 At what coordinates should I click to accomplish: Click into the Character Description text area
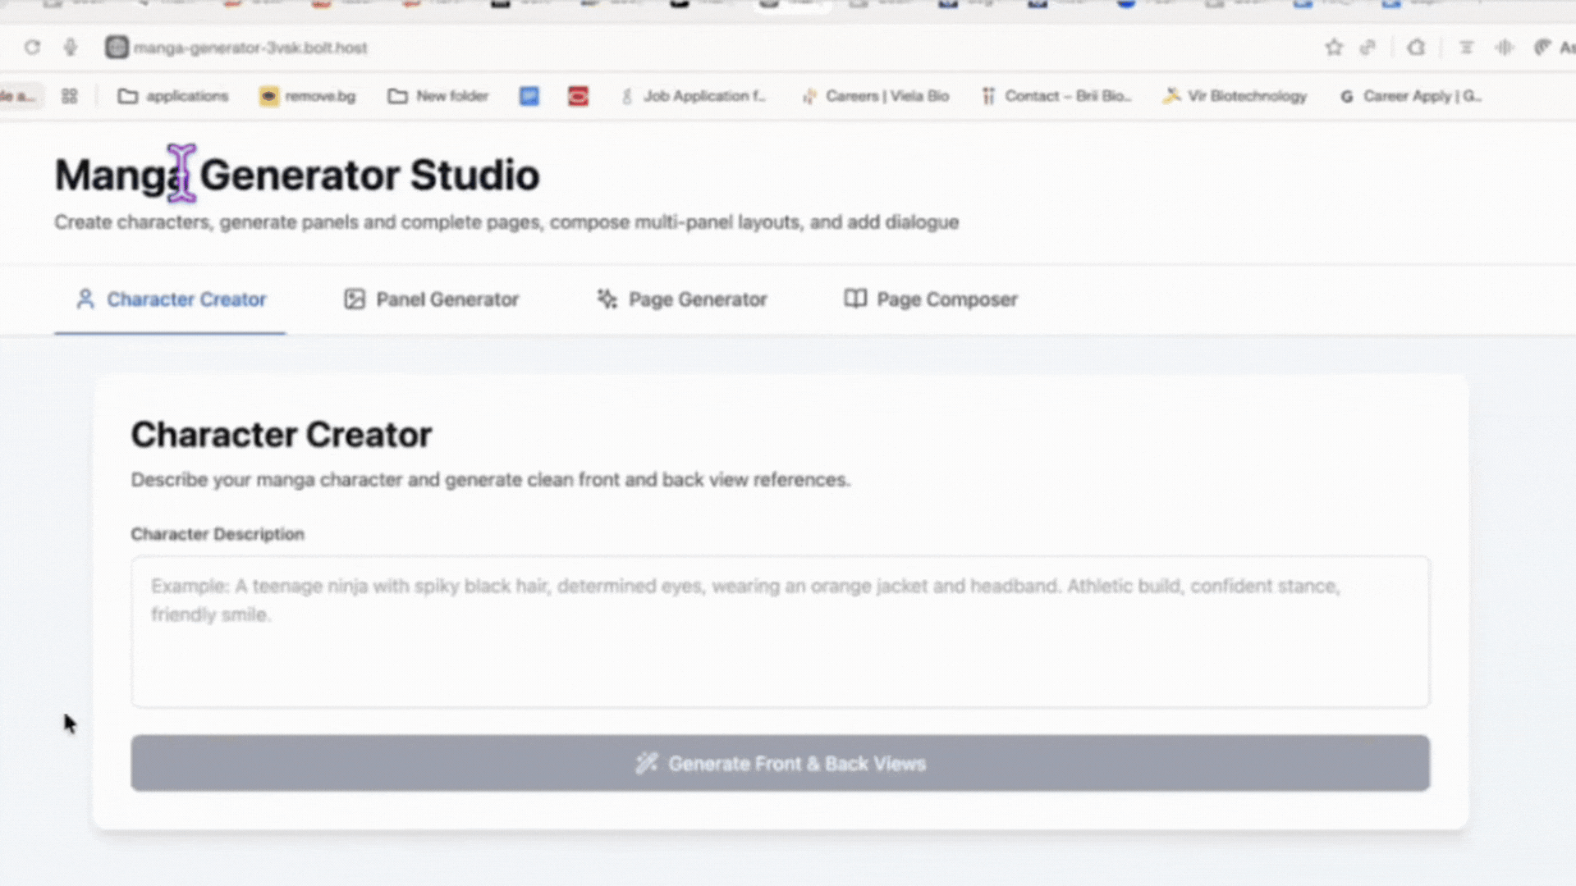tap(780, 632)
